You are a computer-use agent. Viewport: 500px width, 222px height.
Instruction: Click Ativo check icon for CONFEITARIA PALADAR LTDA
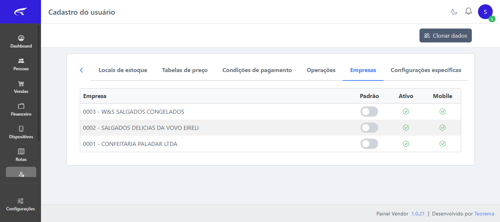406,144
